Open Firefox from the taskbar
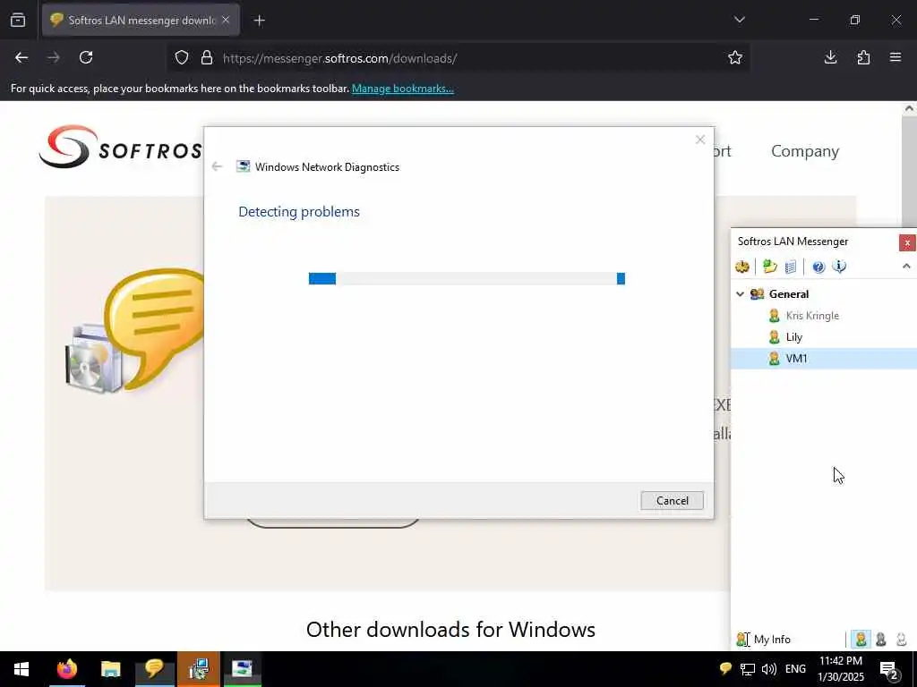 coord(66,669)
